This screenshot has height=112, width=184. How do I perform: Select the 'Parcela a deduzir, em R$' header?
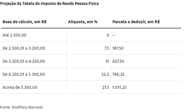136,22
